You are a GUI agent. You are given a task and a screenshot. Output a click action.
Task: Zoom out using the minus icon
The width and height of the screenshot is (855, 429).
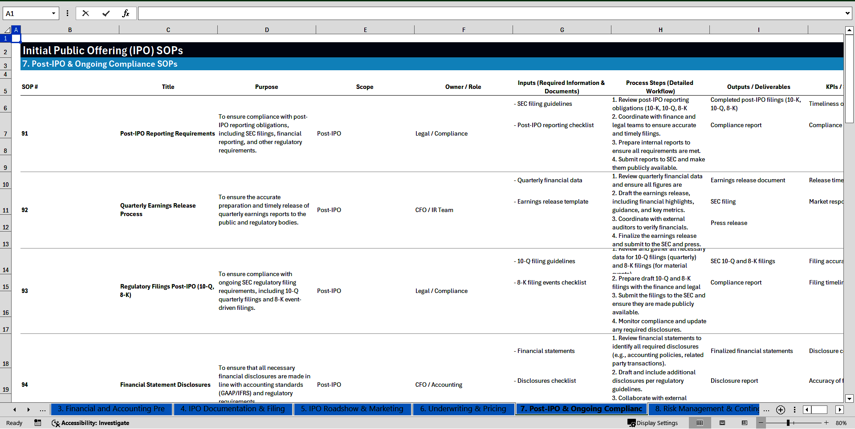pos(761,423)
